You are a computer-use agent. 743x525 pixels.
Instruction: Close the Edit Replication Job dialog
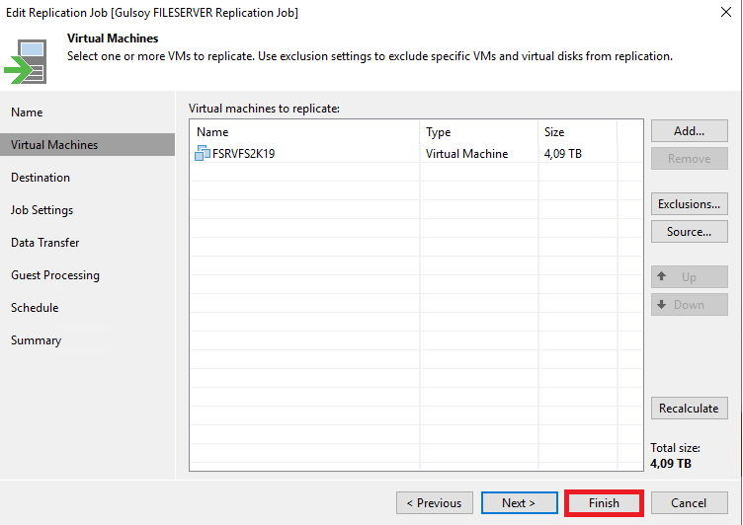(x=726, y=13)
